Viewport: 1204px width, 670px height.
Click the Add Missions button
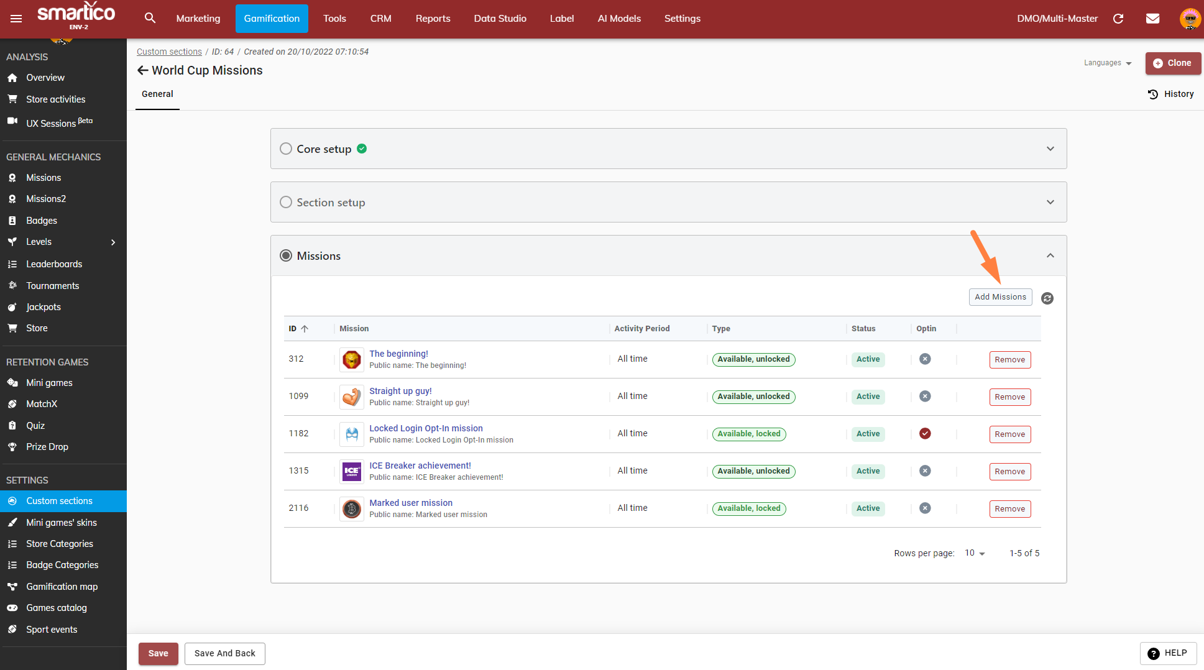click(x=1000, y=297)
